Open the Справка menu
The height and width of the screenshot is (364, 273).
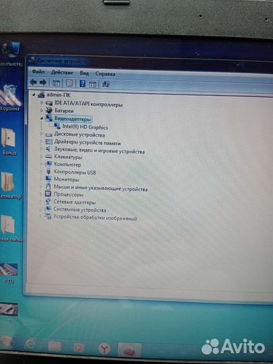coord(105,74)
